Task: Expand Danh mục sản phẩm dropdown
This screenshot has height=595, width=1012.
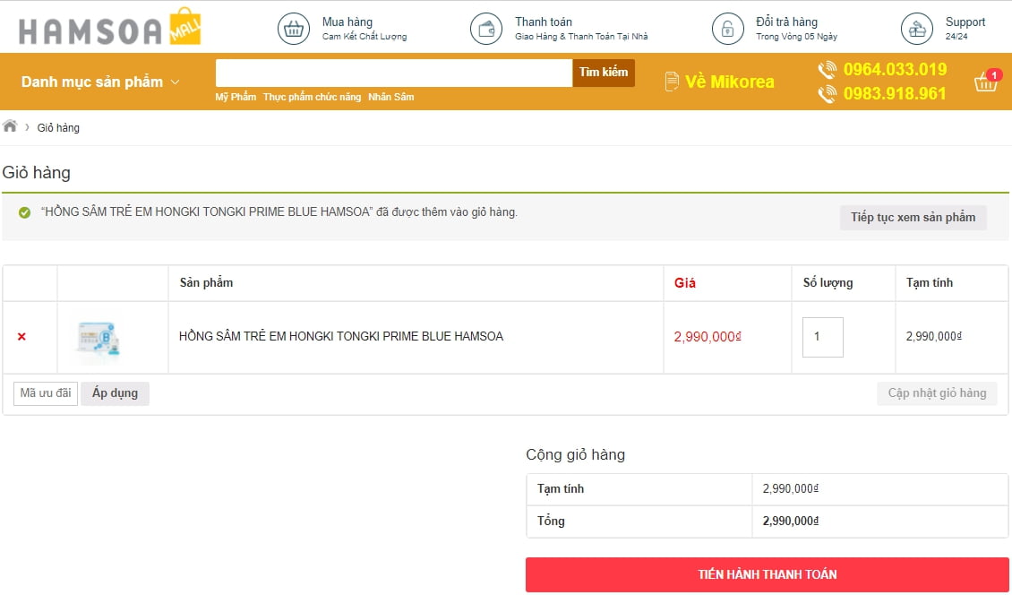Action: pos(100,82)
